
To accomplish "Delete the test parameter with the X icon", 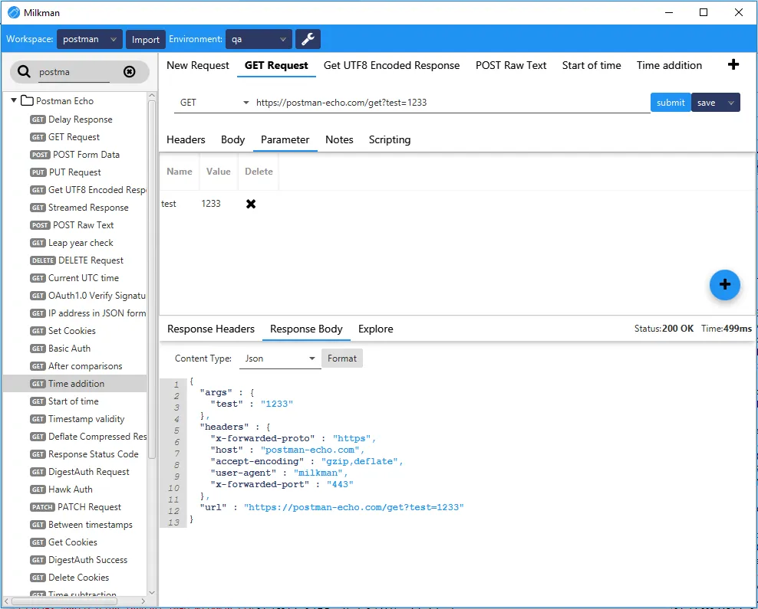I will click(250, 204).
